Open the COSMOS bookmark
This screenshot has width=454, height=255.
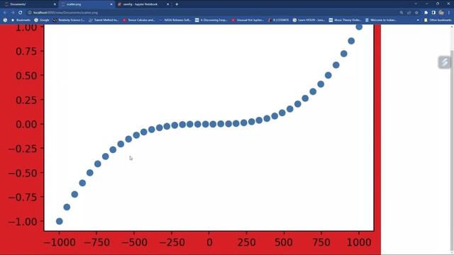pos(278,20)
